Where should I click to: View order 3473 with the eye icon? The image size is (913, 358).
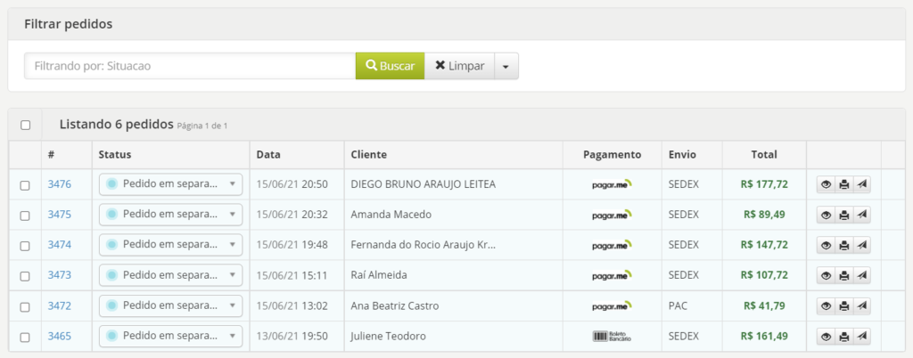(x=826, y=276)
